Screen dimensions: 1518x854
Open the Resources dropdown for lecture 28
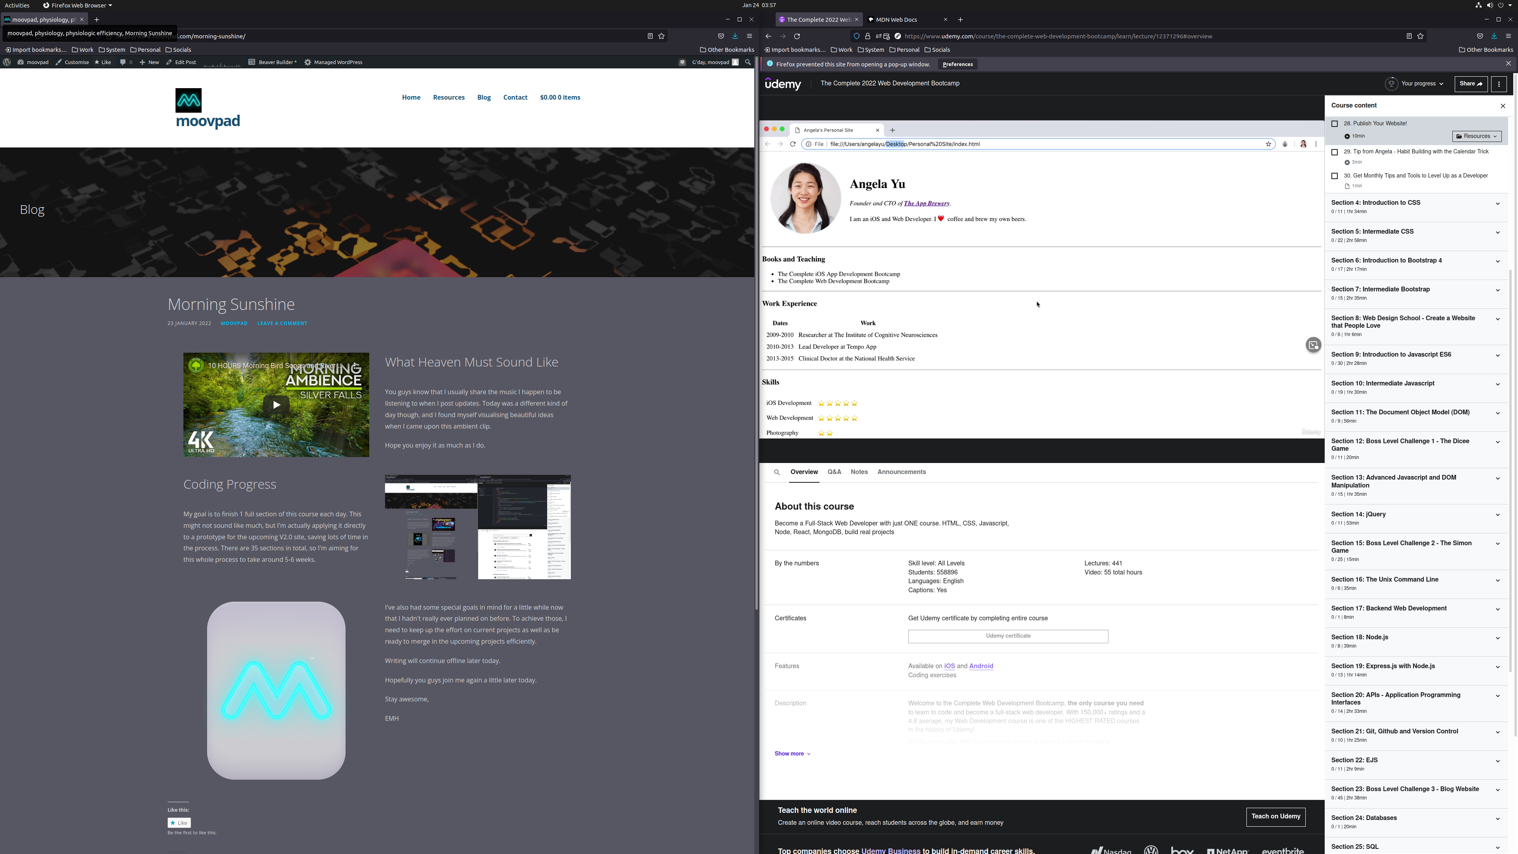click(1476, 136)
